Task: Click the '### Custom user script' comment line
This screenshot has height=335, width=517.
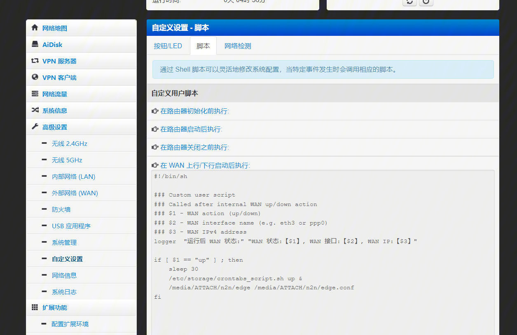Action: (195, 195)
